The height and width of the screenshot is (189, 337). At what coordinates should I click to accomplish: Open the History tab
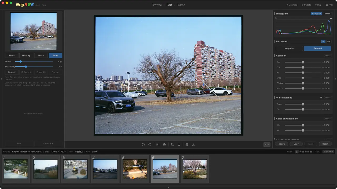coord(26,55)
